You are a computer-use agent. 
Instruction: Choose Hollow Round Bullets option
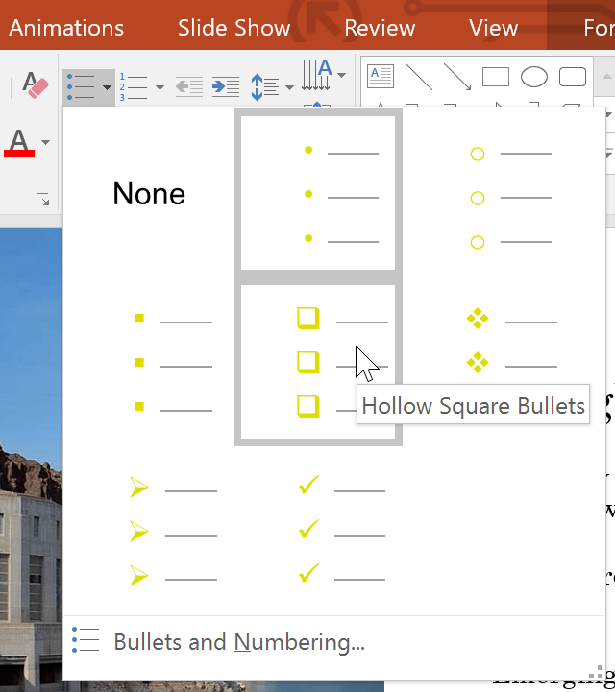[489, 193]
